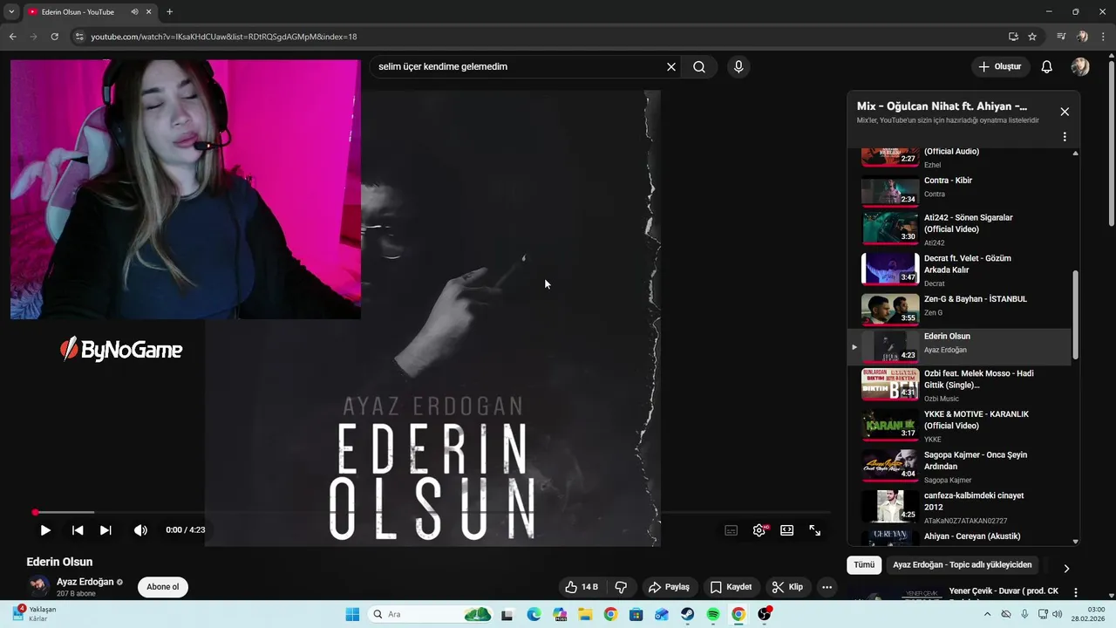Clear the YouTube search text
Image resolution: width=1116 pixels, height=628 pixels.
[x=671, y=67]
